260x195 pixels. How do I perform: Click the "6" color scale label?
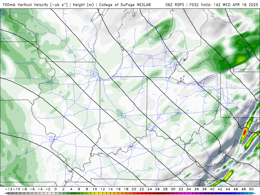pyautogui.click(x=79, y=189)
